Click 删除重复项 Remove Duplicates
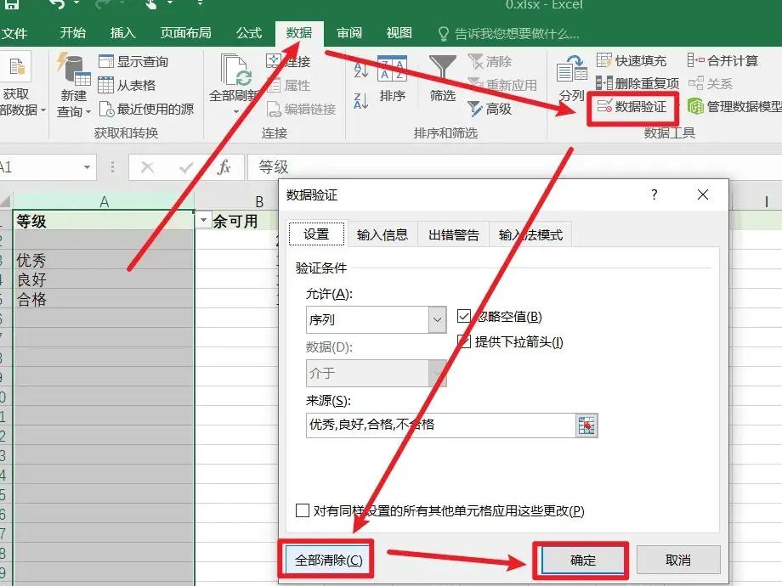The image size is (782, 586). point(637,83)
